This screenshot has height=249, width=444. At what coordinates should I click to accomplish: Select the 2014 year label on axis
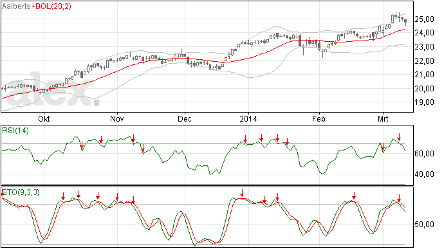coord(248,118)
